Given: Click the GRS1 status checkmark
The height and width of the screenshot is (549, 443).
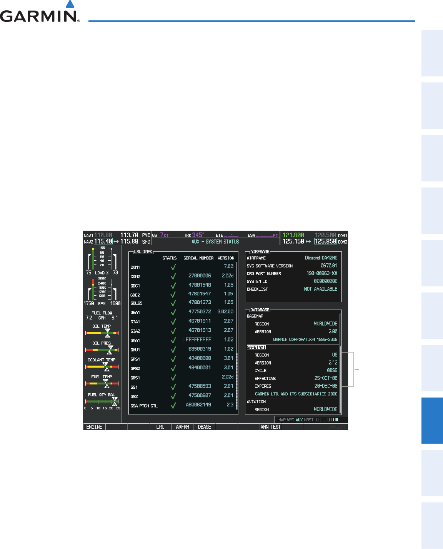Looking at the screenshot, I should (173, 378).
